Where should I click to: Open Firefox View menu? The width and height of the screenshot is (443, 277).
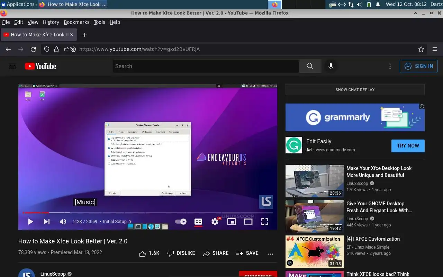[x=33, y=22]
